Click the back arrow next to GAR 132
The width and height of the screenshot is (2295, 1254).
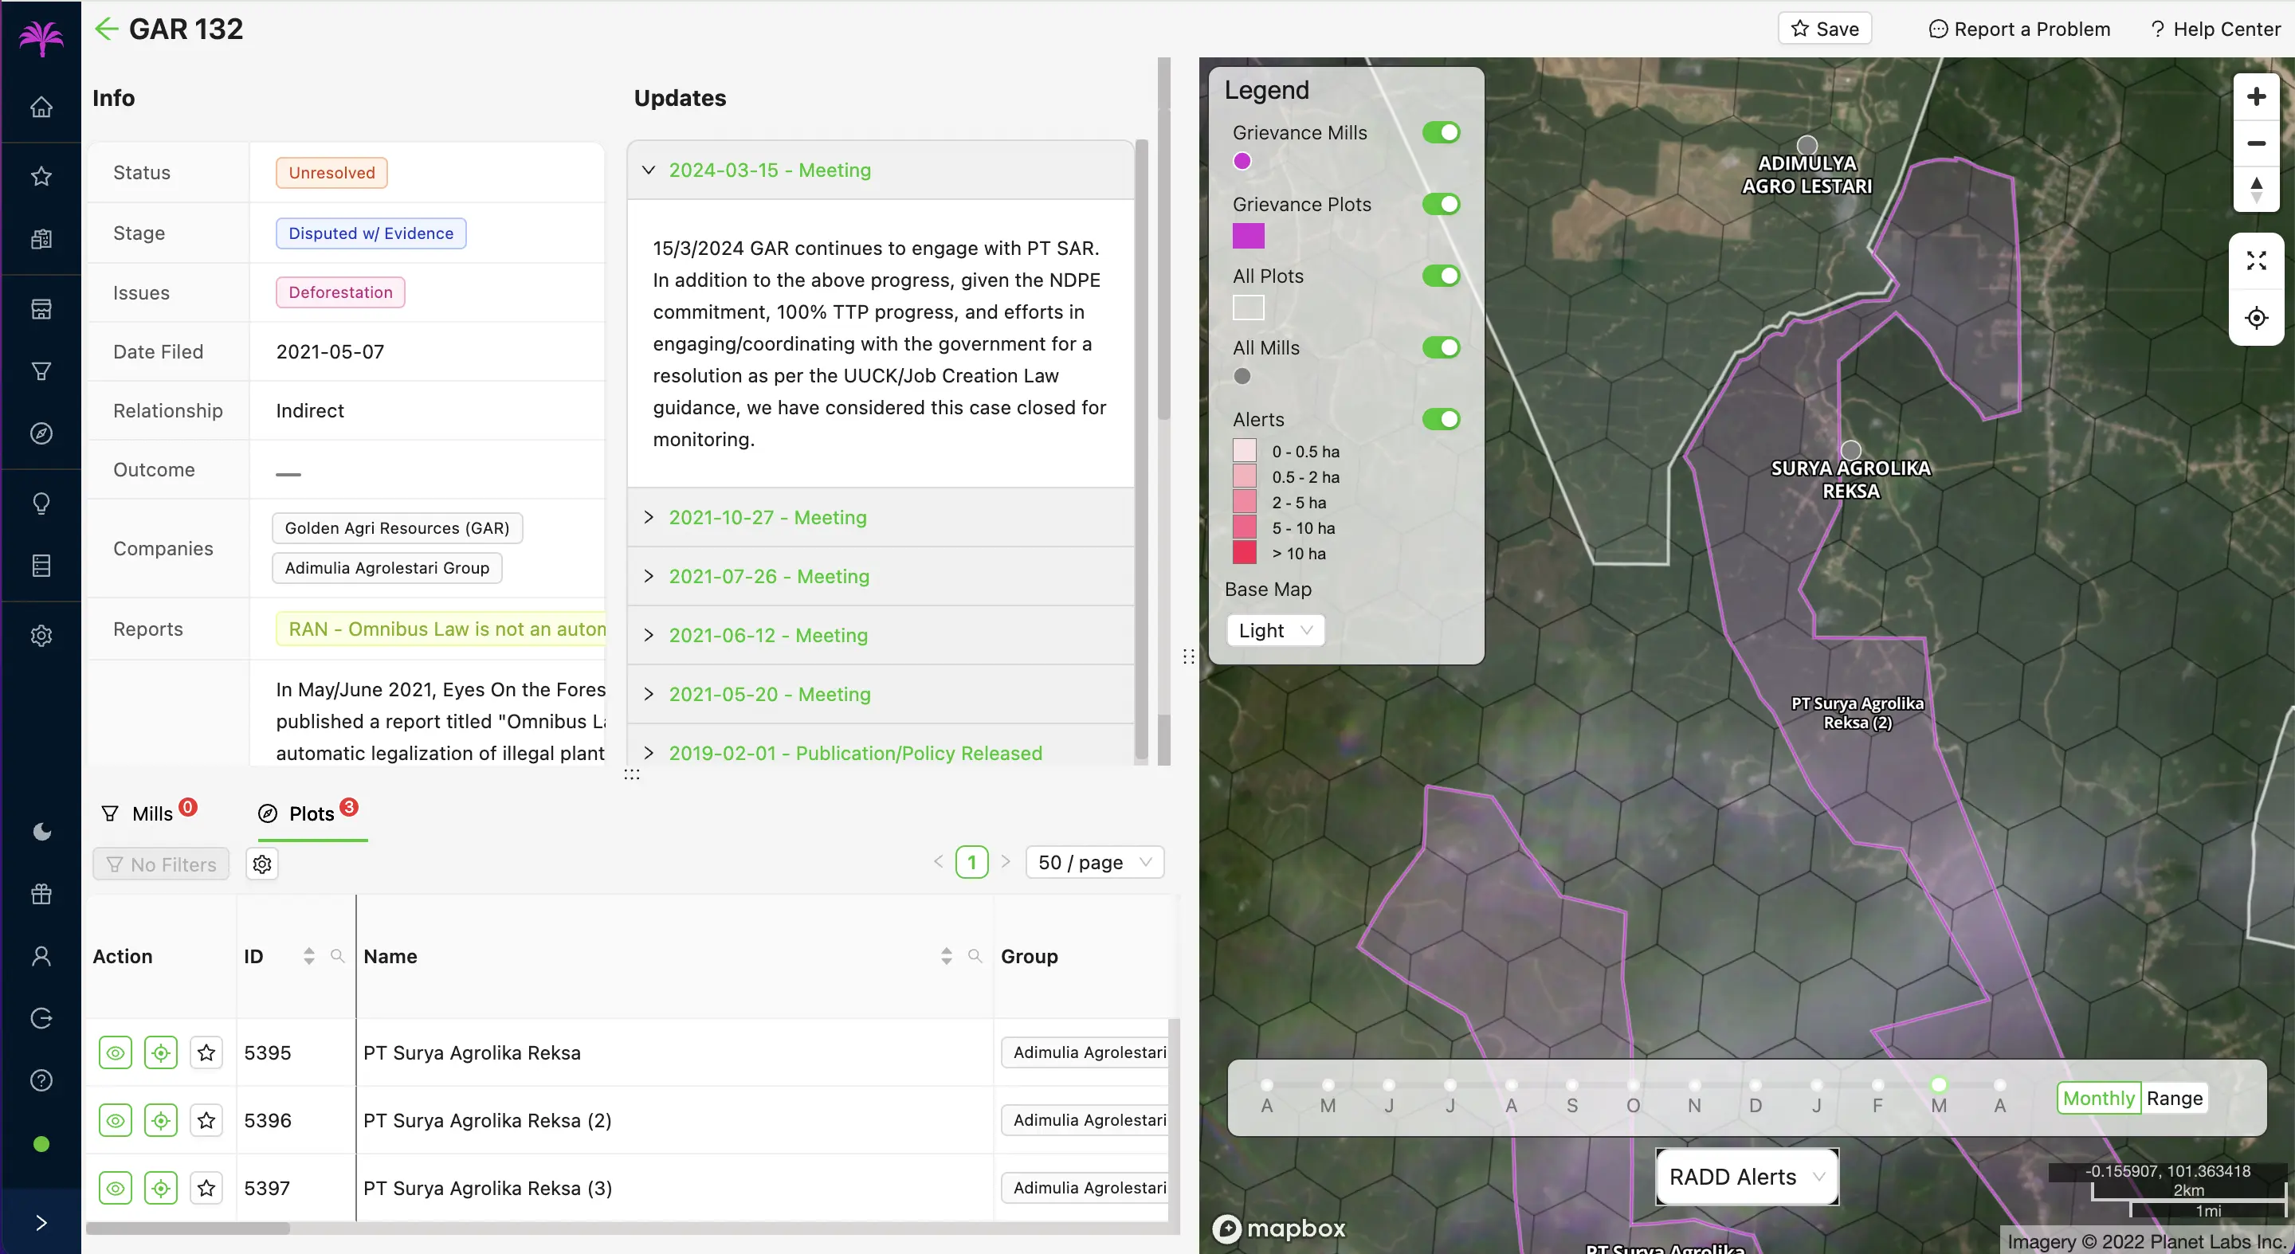pyautogui.click(x=106, y=29)
